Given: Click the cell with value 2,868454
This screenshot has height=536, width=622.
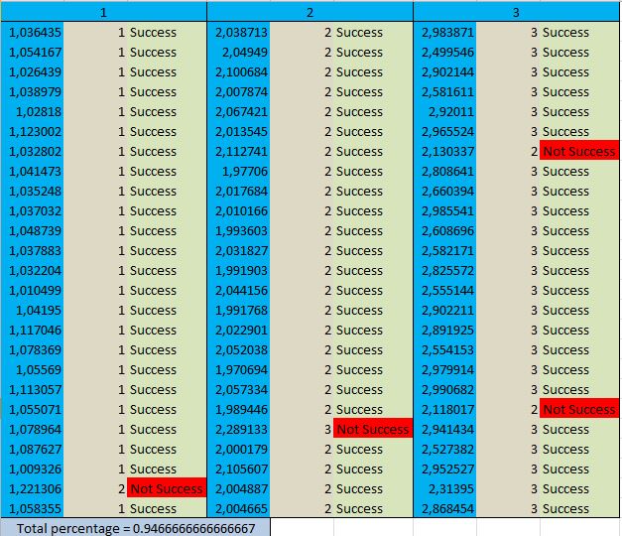Looking at the screenshot, I should coord(447,508).
